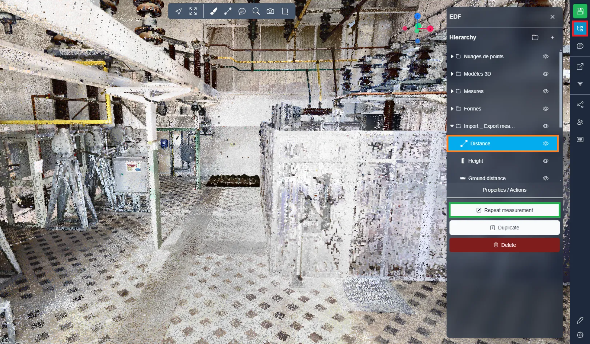Toggle visibility of Height measurement
590x344 pixels.
(x=546, y=161)
